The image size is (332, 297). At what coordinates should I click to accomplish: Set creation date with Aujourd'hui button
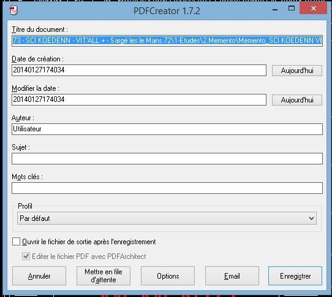297,71
